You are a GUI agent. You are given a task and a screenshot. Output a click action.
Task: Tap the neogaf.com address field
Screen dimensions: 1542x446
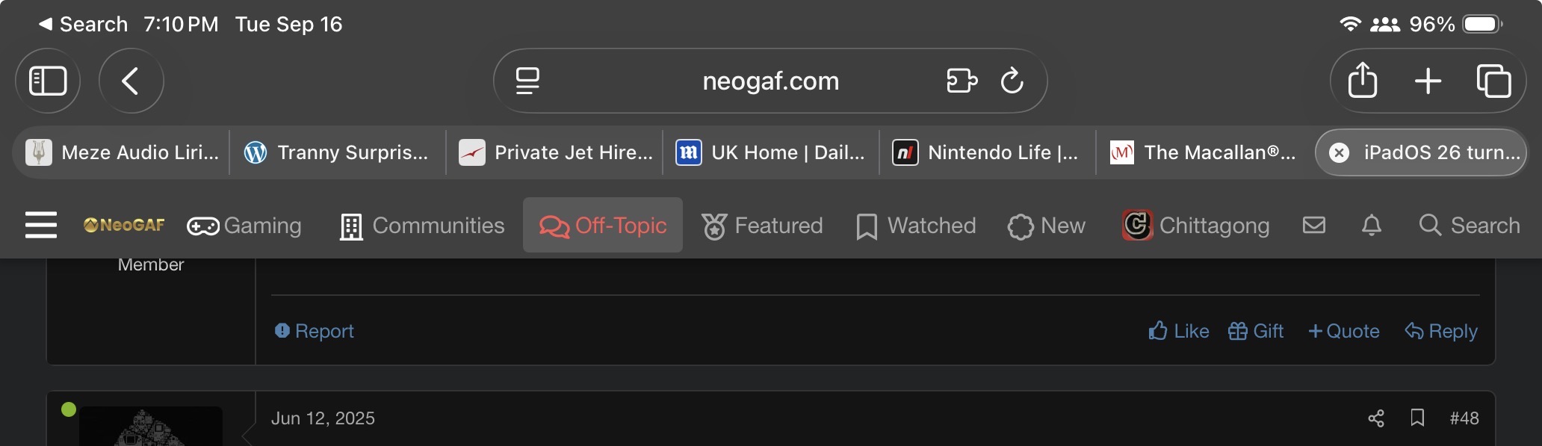pyautogui.click(x=770, y=81)
